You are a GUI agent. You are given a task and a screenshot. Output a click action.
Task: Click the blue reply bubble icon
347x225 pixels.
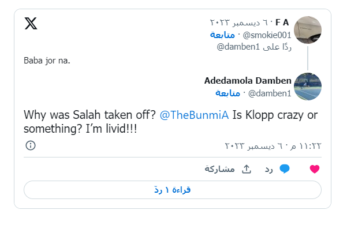click(x=285, y=169)
